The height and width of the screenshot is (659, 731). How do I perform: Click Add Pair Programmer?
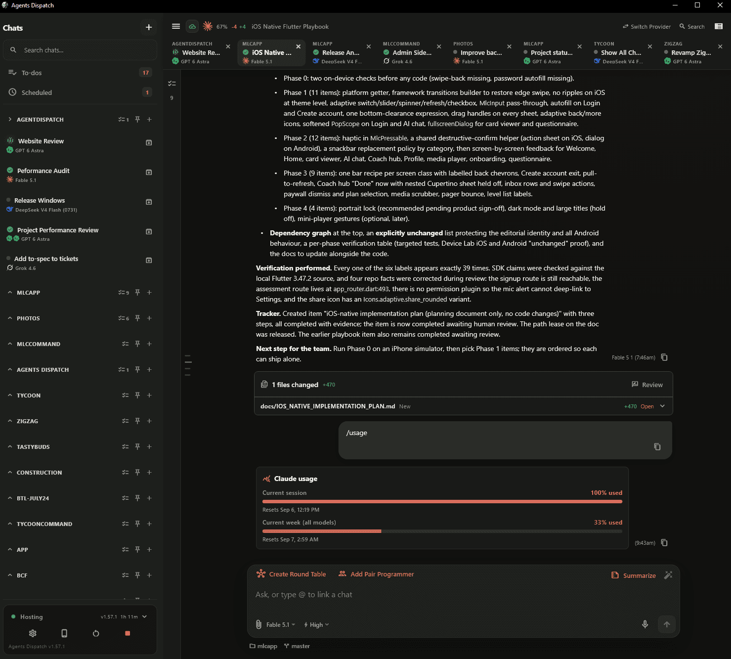[x=376, y=574]
